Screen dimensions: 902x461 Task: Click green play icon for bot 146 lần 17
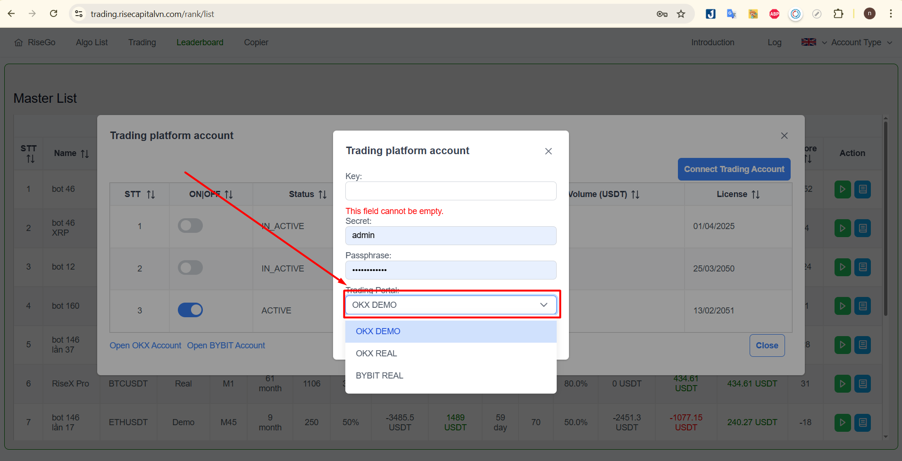(x=843, y=422)
